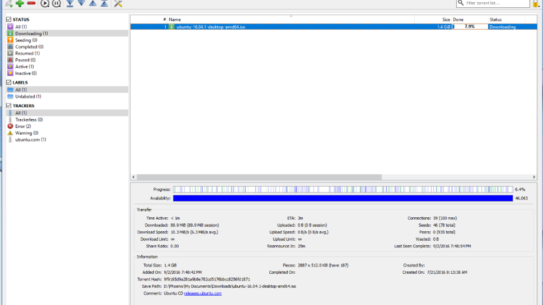Click the green download icon beside ubuntu iso
This screenshot has height=305, width=543.
(x=171, y=27)
